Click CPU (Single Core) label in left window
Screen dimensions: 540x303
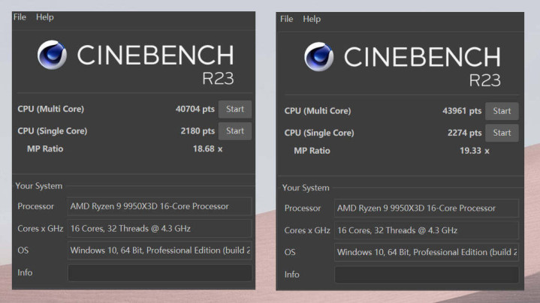53,131
